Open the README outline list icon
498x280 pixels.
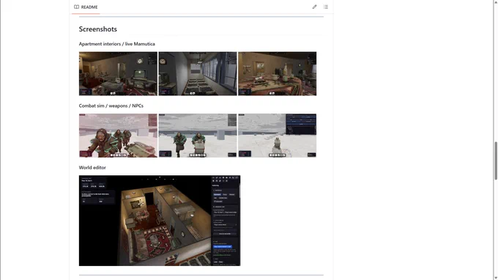326,7
